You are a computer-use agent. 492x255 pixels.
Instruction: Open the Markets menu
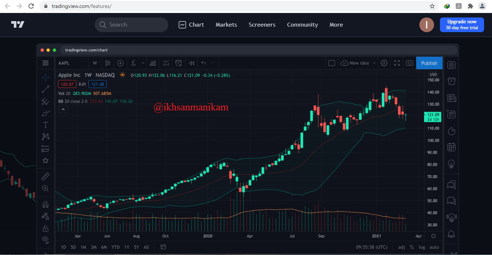coord(226,25)
